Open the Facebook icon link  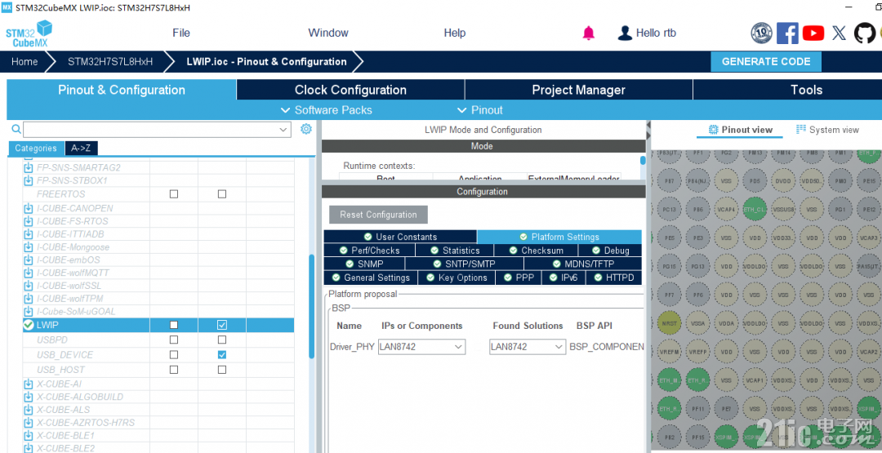[787, 33]
